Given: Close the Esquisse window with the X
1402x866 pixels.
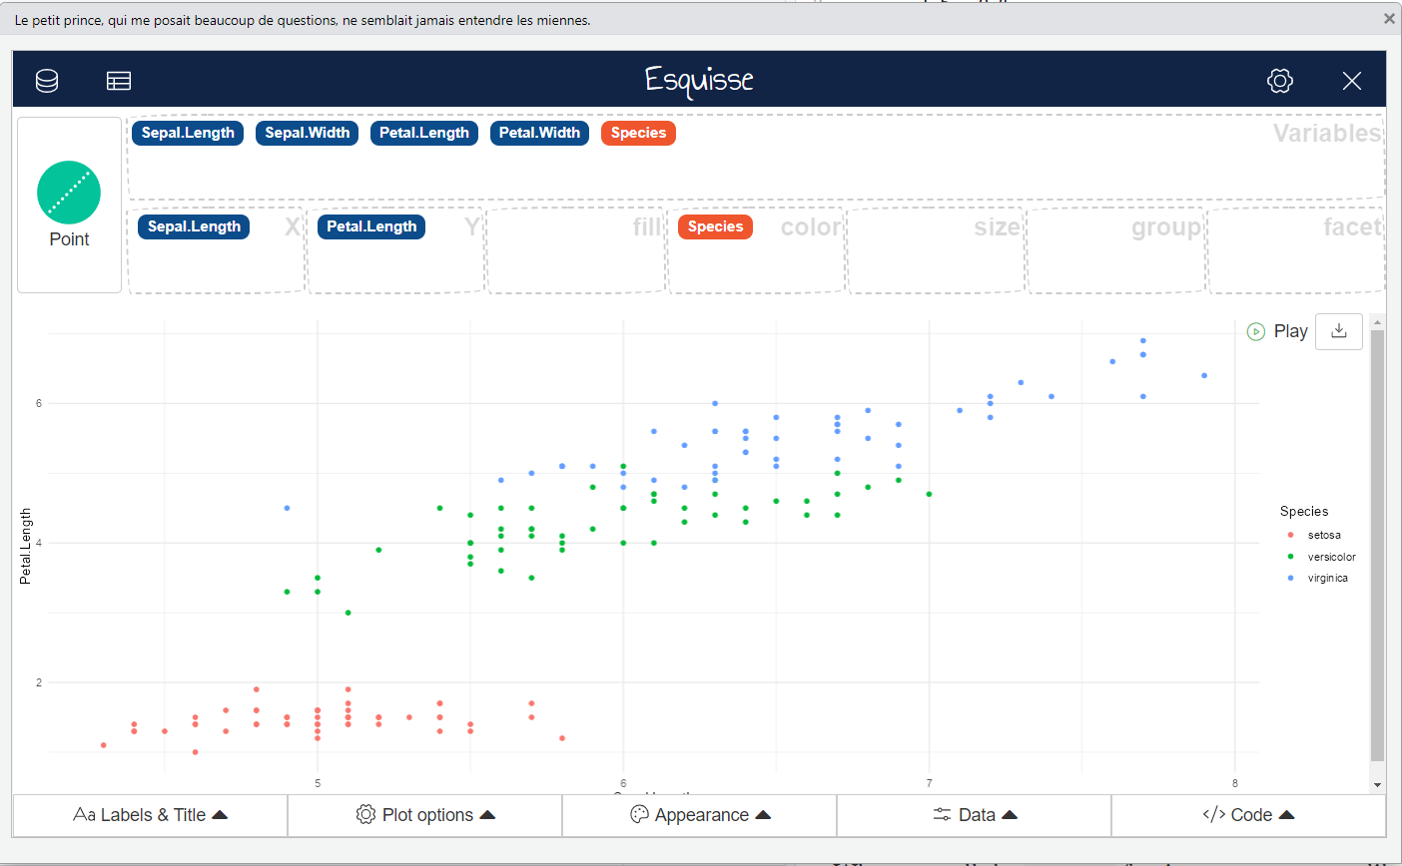Looking at the screenshot, I should coord(1352,81).
